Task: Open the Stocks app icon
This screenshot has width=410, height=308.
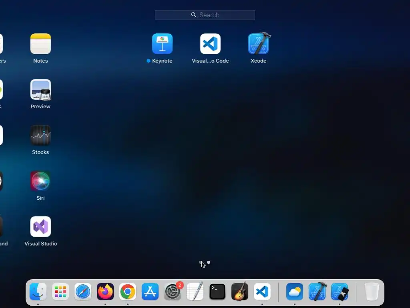Action: pos(40,135)
